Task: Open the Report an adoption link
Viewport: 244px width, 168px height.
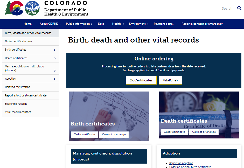Action: tap(181, 163)
